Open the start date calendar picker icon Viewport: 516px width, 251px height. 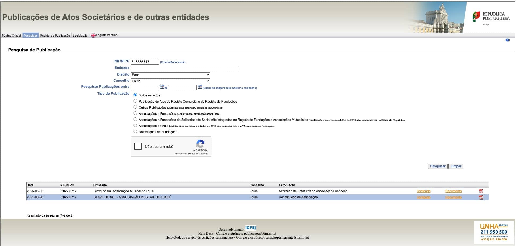point(162,87)
